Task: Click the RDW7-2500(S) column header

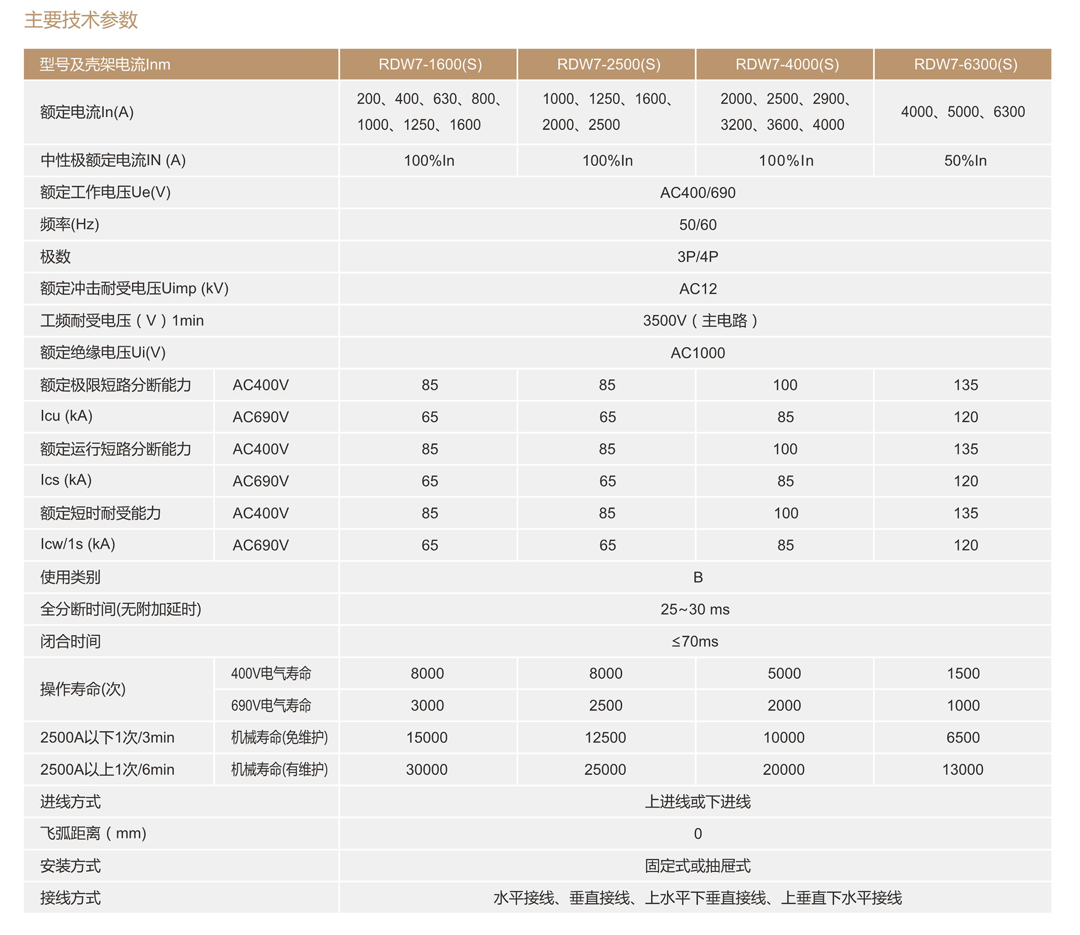Action: 609,64
